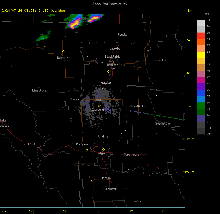Click the -100 tick on bottom axis
Screen dimensions: 220x214
pos(32,210)
